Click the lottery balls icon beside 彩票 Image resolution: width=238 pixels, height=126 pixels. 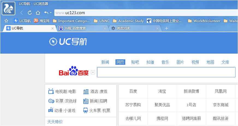coord(51,101)
